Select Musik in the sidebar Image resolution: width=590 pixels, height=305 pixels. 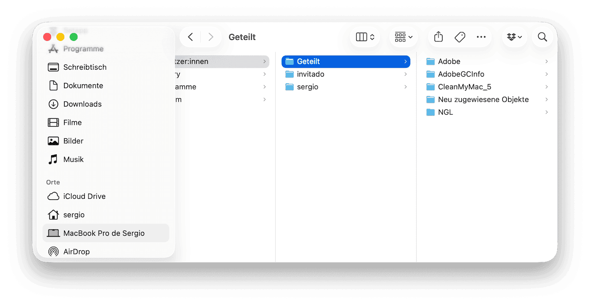73,160
